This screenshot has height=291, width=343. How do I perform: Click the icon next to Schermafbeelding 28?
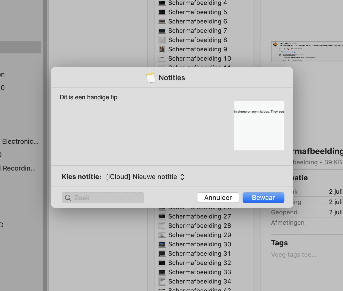(x=162, y=225)
